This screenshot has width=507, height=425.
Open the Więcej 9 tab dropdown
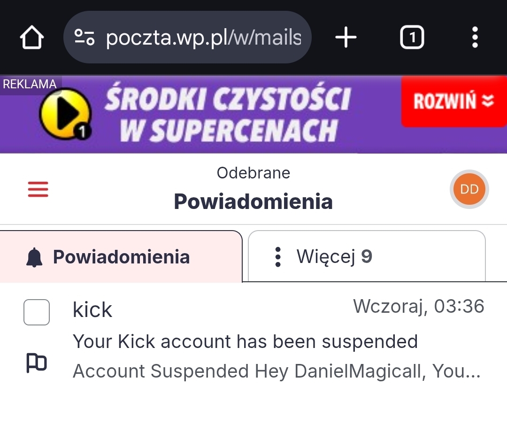click(x=366, y=257)
